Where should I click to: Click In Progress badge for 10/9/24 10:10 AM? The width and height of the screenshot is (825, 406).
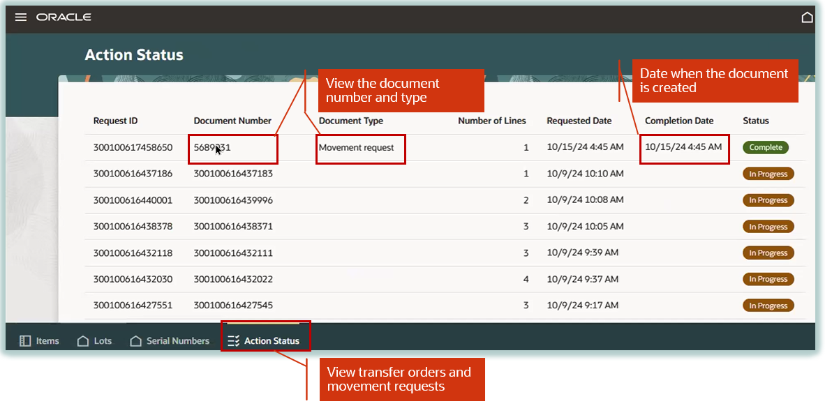coord(768,174)
